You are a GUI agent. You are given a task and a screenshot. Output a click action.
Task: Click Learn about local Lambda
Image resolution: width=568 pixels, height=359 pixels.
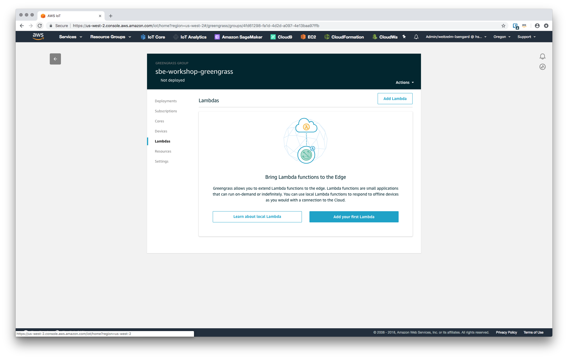tap(257, 217)
